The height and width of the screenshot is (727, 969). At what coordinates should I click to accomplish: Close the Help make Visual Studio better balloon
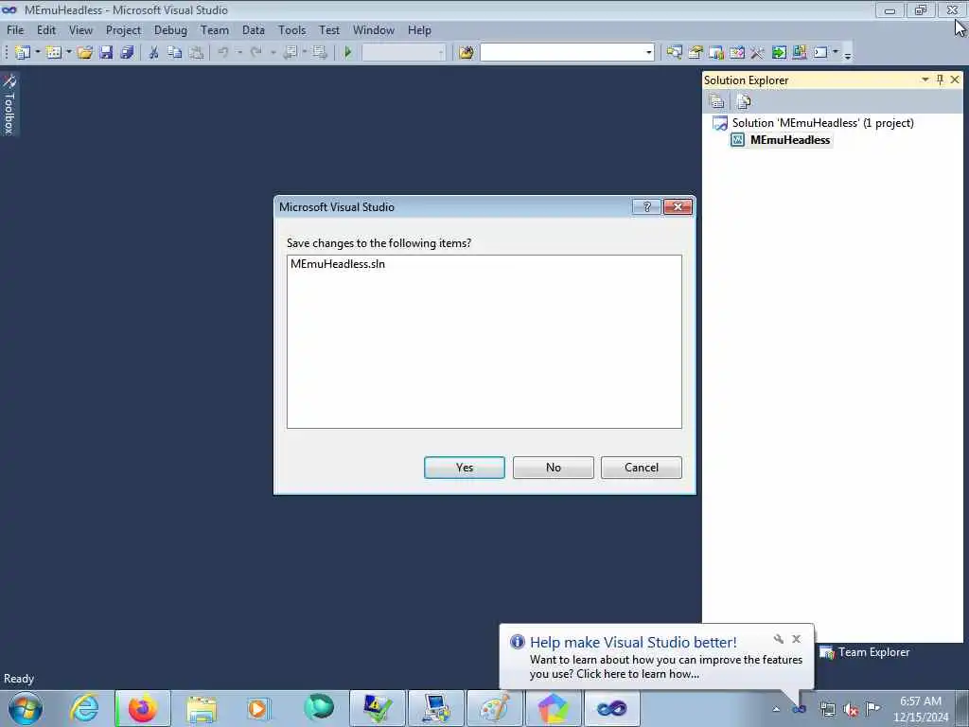pos(797,639)
